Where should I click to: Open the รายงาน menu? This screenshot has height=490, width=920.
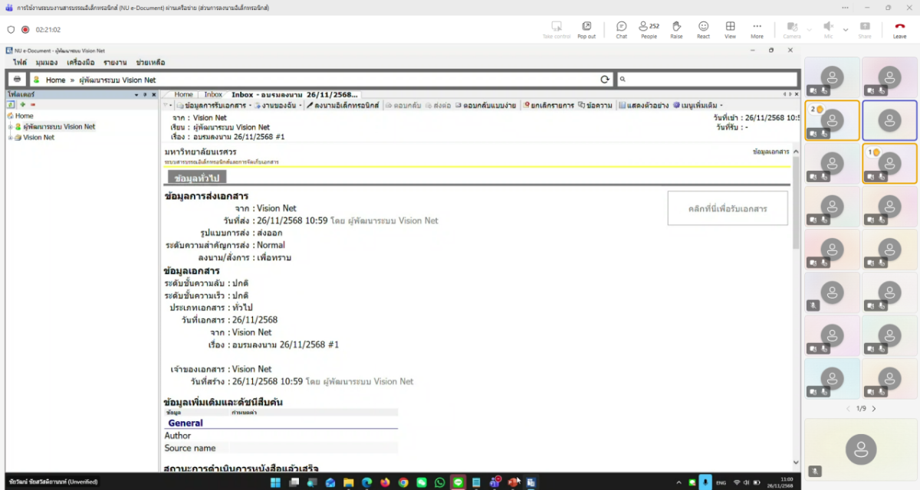pos(115,62)
